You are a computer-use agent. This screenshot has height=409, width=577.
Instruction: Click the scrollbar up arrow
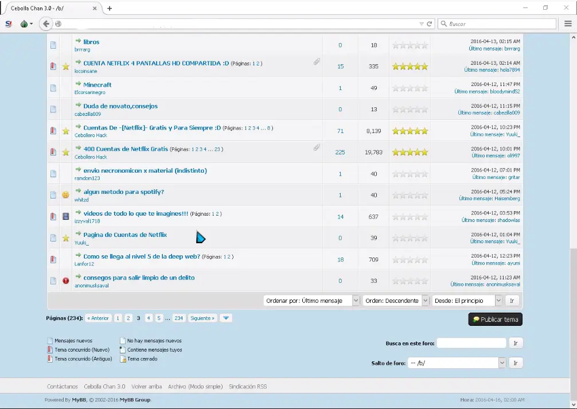(x=574, y=37)
